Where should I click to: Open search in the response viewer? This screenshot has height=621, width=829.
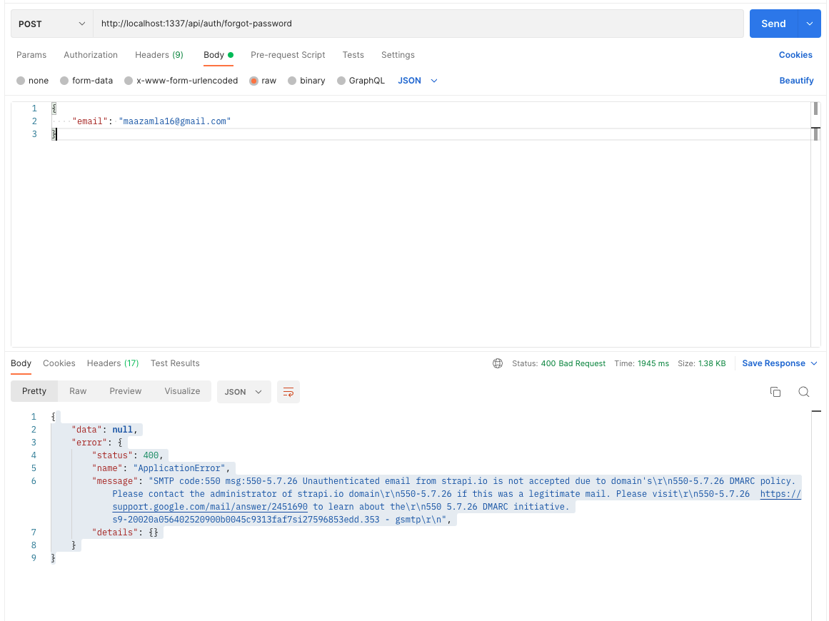(804, 391)
